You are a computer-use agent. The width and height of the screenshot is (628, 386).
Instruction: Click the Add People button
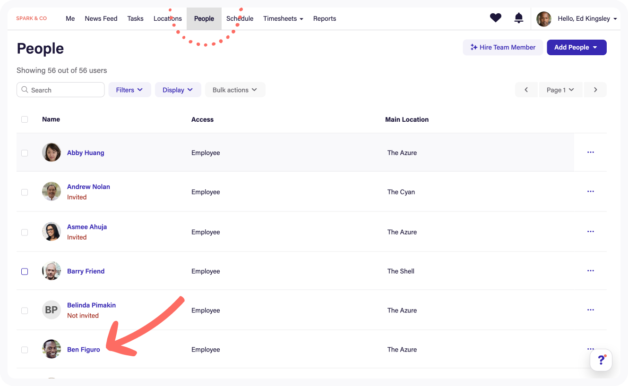click(x=576, y=47)
